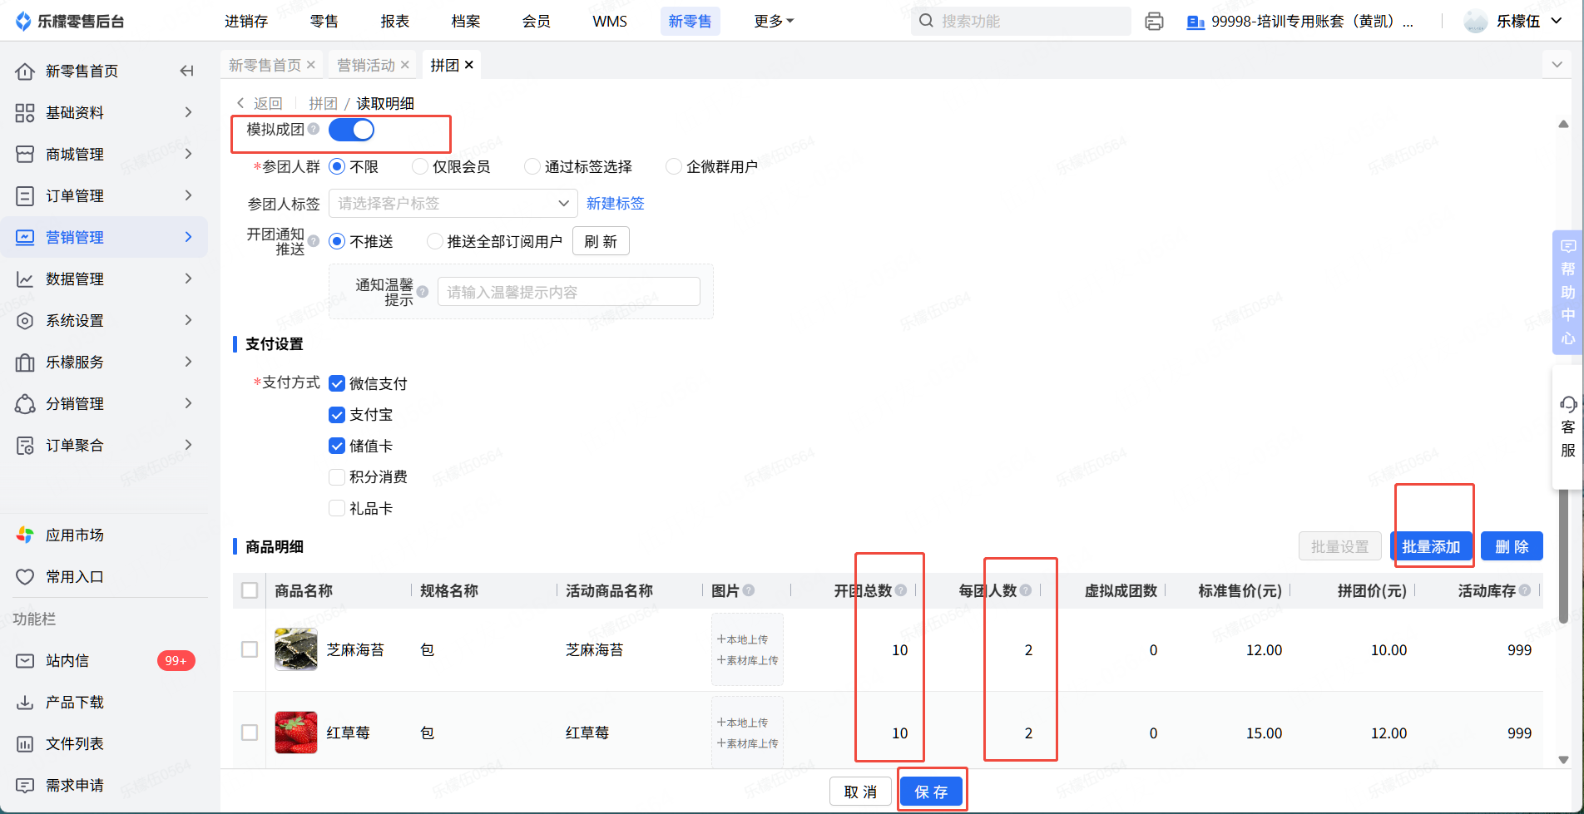Open the 乐檬伍 user dropdown
This screenshot has width=1584, height=814.
tap(1514, 22)
